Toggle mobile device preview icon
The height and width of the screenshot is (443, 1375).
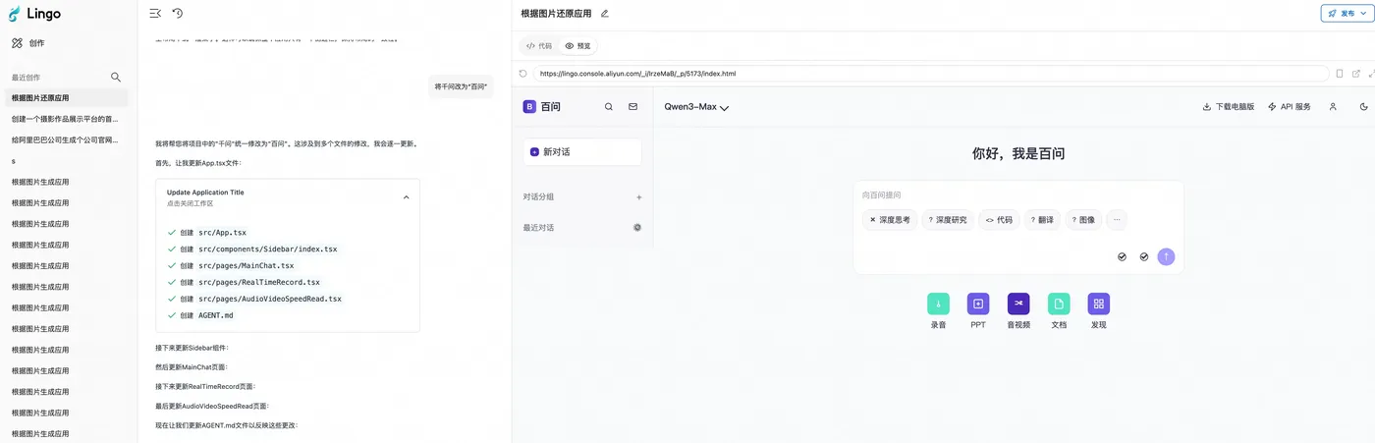pos(1340,73)
